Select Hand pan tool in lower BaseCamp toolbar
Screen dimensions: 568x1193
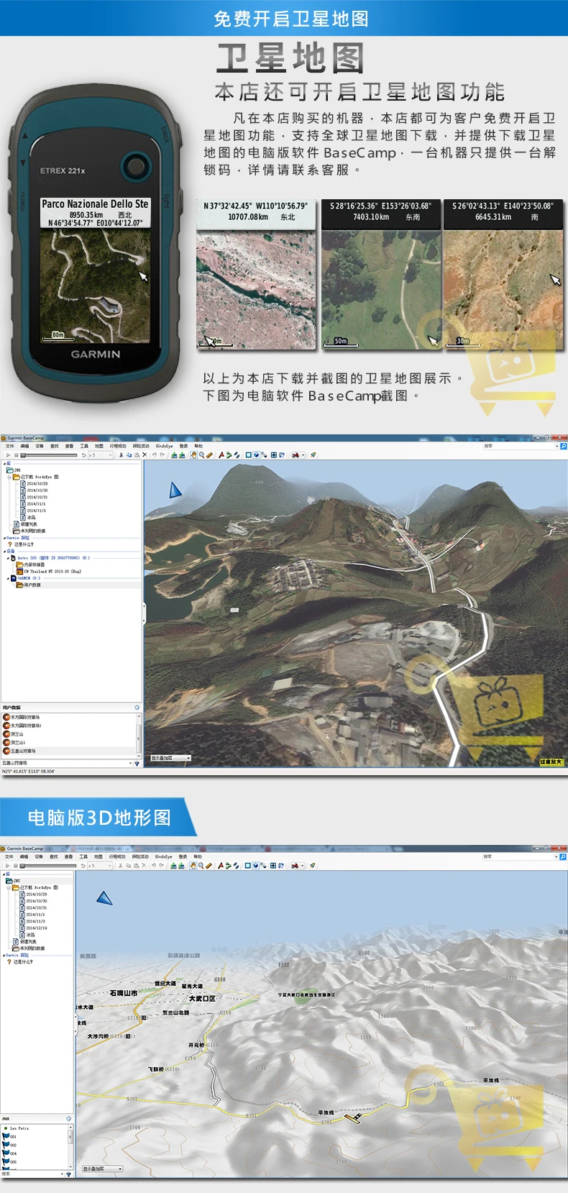[194, 867]
